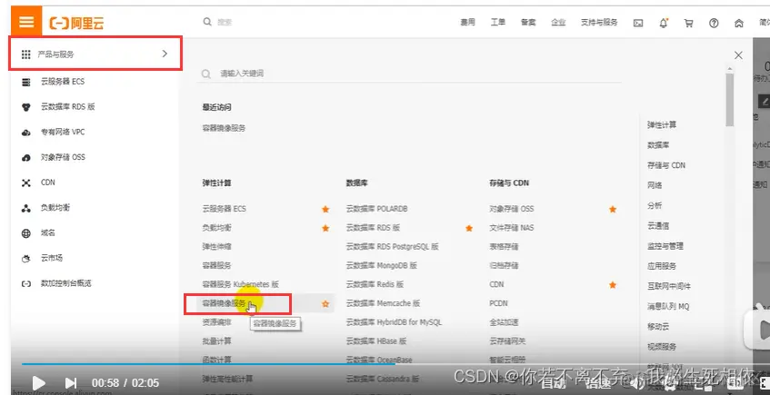Open 云数据库 POLARDB link
The image size is (770, 395).
tap(376, 209)
